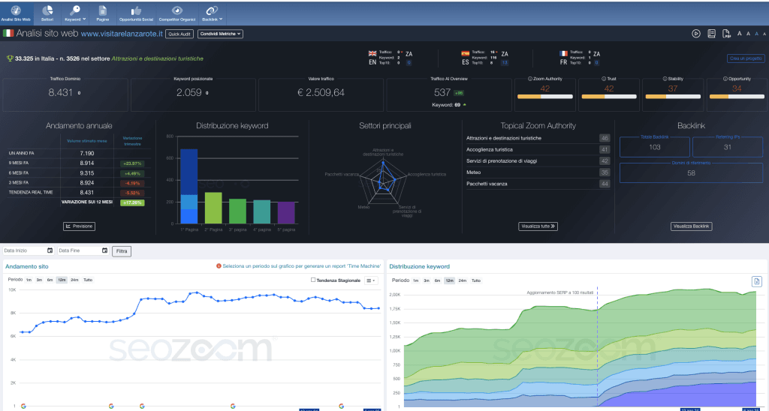769x411 pixels.
Task: Select 24m period on Distribuzione keyword chart
Action: (462, 280)
